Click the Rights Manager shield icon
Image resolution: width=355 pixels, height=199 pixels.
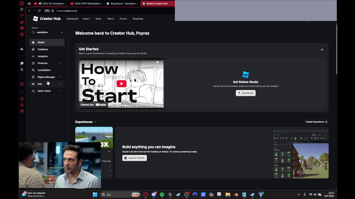point(33,77)
